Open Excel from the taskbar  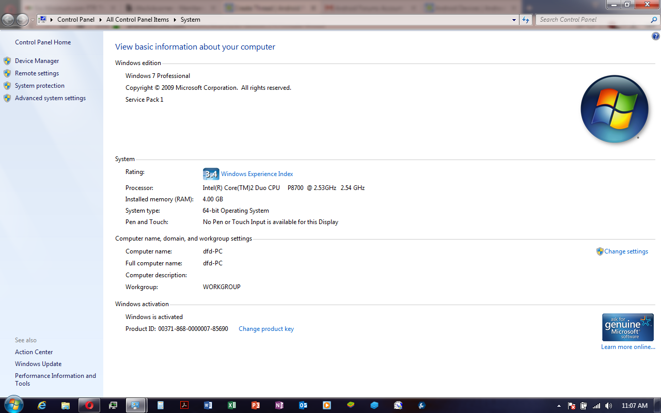[x=232, y=405]
